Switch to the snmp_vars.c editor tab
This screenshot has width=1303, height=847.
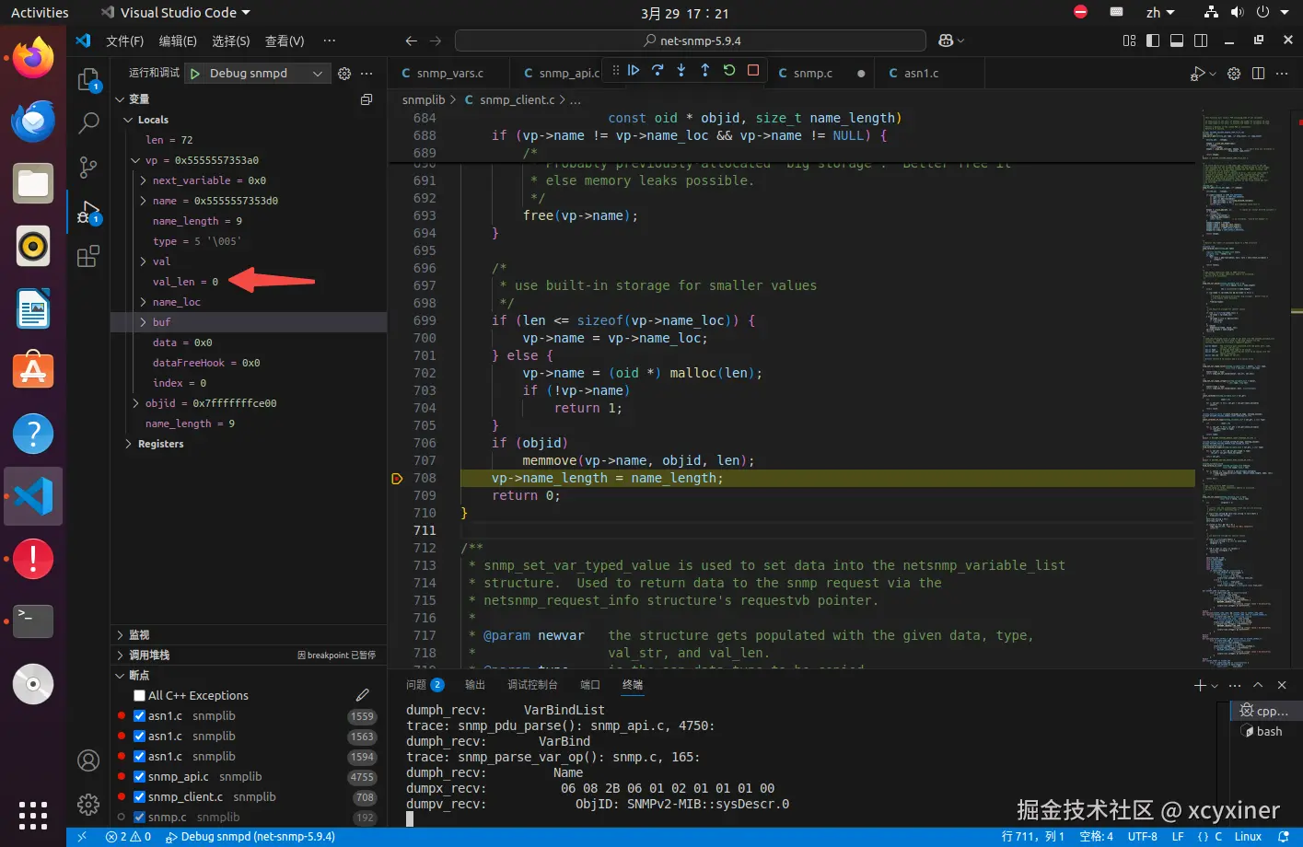click(x=449, y=74)
